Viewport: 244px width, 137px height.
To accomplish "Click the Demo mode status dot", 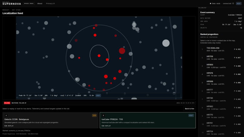I will coord(210,3).
